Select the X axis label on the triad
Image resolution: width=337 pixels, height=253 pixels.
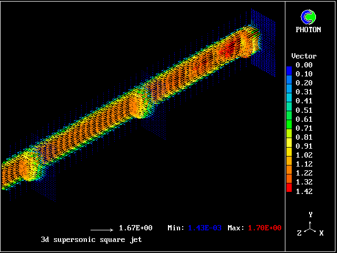(321, 232)
